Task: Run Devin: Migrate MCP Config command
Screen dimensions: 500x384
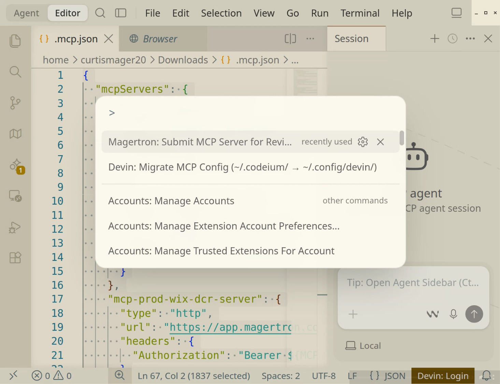Action: 251,167
